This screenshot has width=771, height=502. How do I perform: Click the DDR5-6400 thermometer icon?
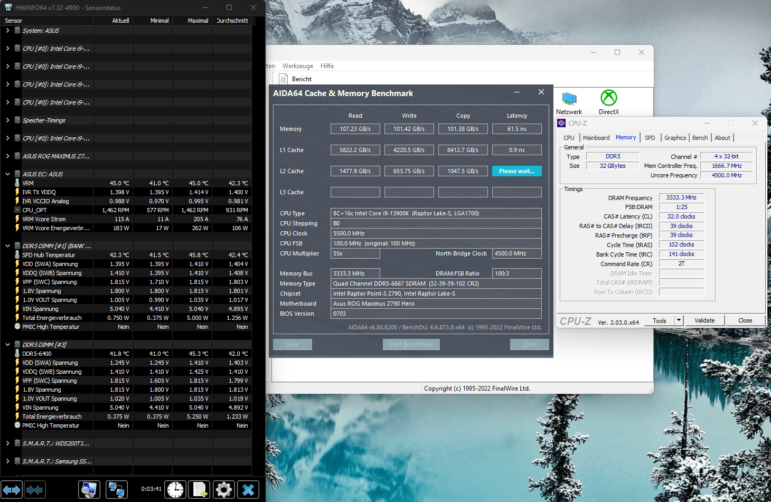(x=17, y=354)
